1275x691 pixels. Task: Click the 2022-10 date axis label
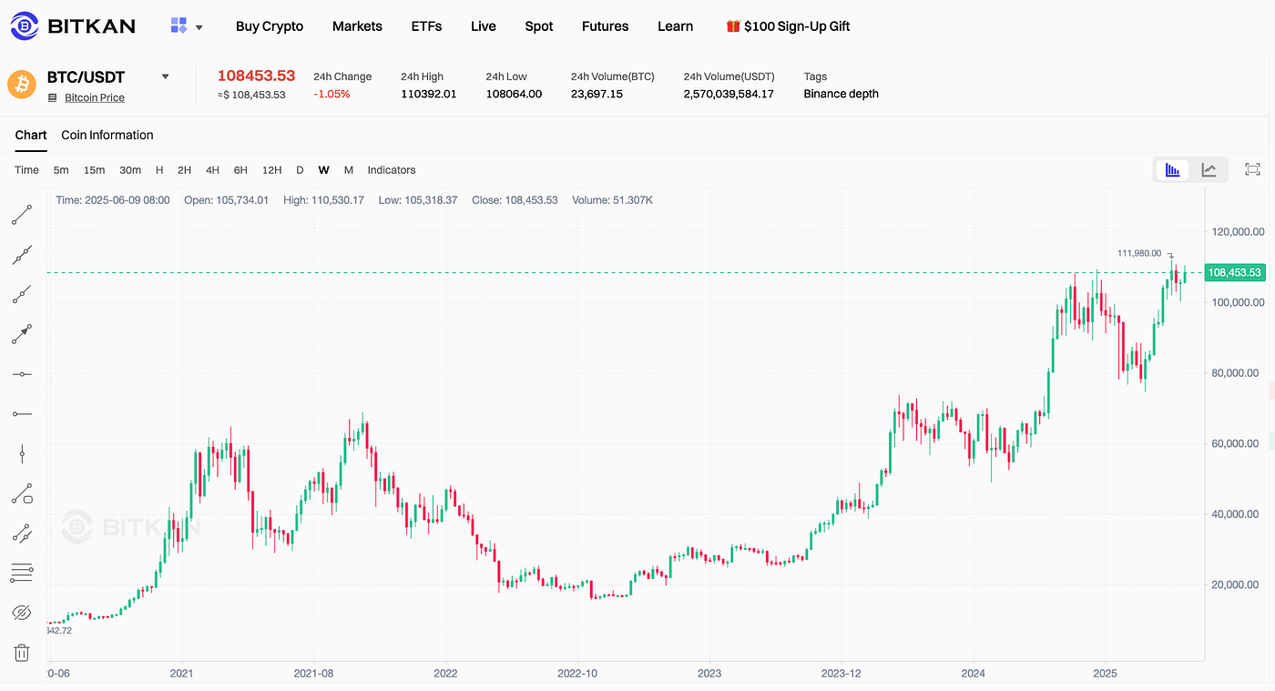coord(577,674)
